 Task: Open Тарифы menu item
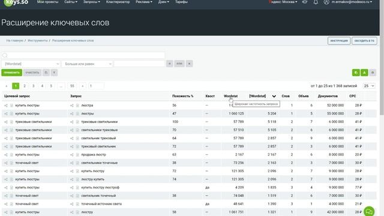(181, 2)
